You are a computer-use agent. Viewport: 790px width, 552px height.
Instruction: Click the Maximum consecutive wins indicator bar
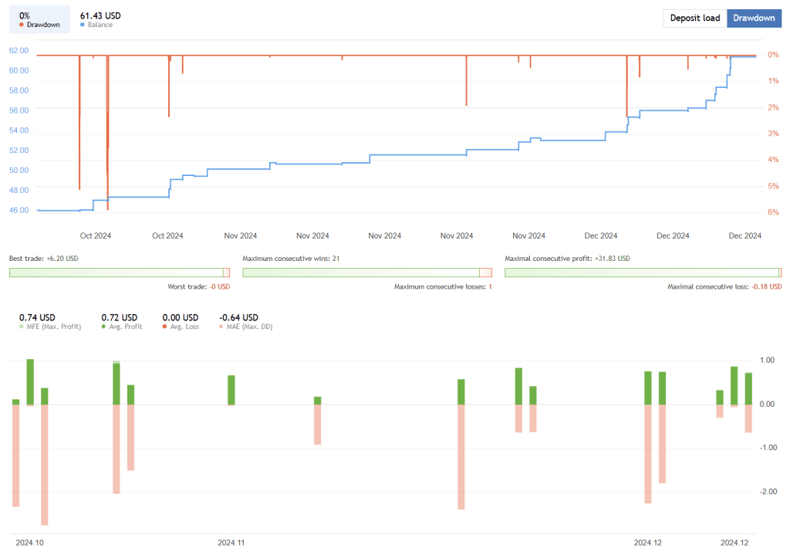(367, 273)
